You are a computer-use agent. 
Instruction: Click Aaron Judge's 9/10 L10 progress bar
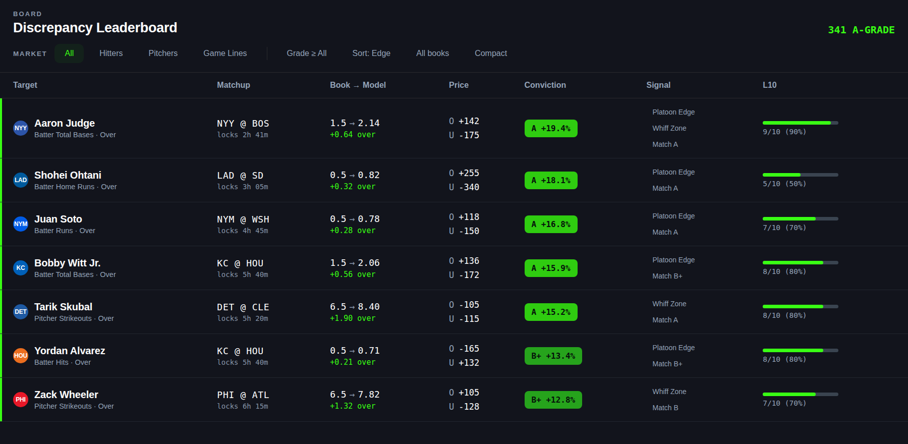pos(800,123)
